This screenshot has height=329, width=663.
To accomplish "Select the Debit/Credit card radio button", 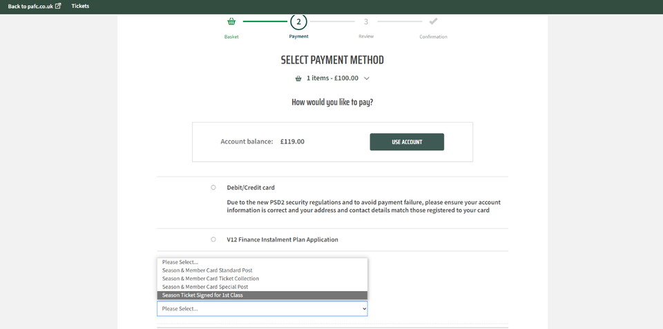I will (213, 188).
